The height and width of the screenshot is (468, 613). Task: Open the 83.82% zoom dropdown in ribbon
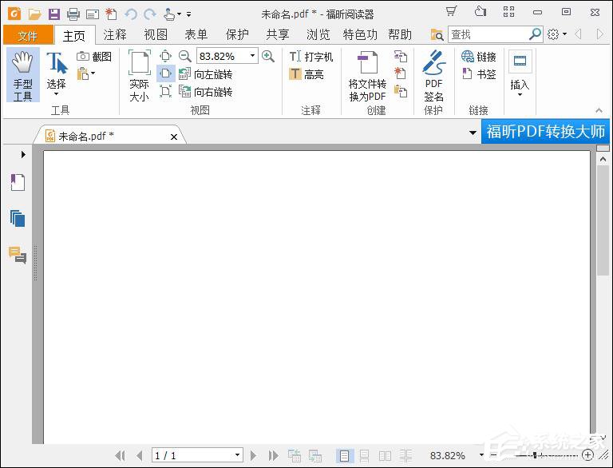tap(253, 56)
